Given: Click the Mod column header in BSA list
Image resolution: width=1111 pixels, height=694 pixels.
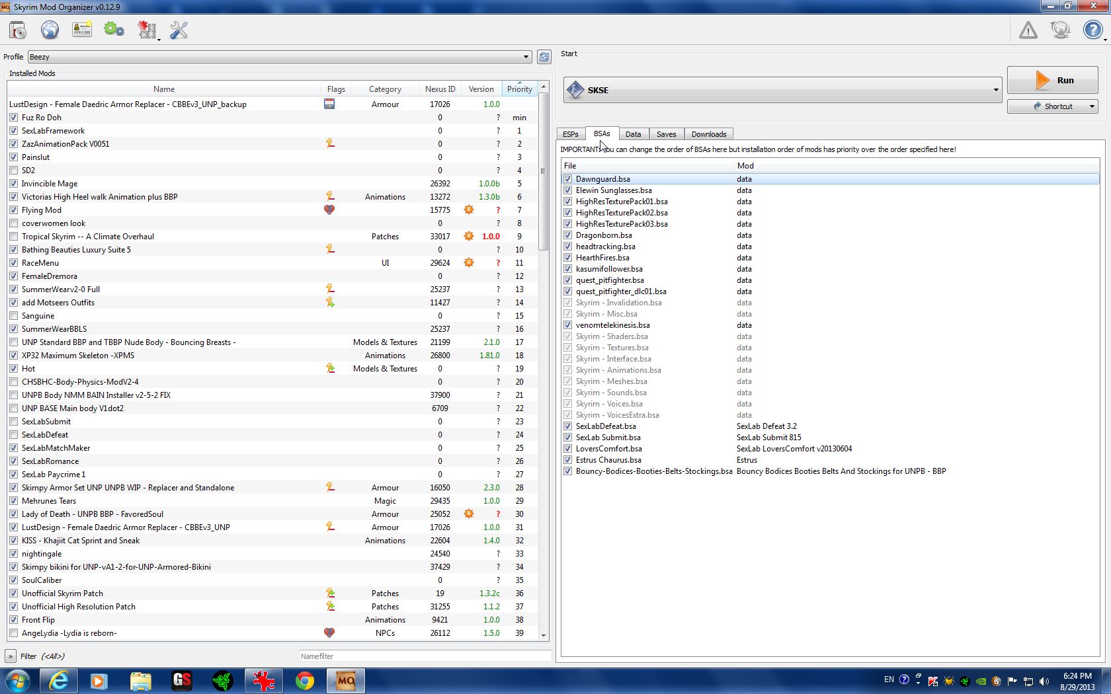Looking at the screenshot, I should [x=917, y=166].
